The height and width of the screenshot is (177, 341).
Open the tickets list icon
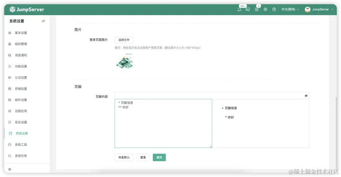257,9
